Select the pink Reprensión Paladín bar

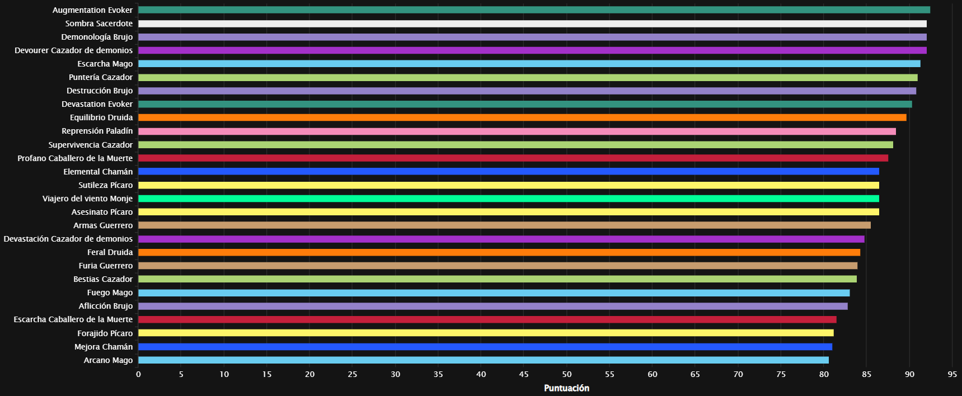click(517, 131)
